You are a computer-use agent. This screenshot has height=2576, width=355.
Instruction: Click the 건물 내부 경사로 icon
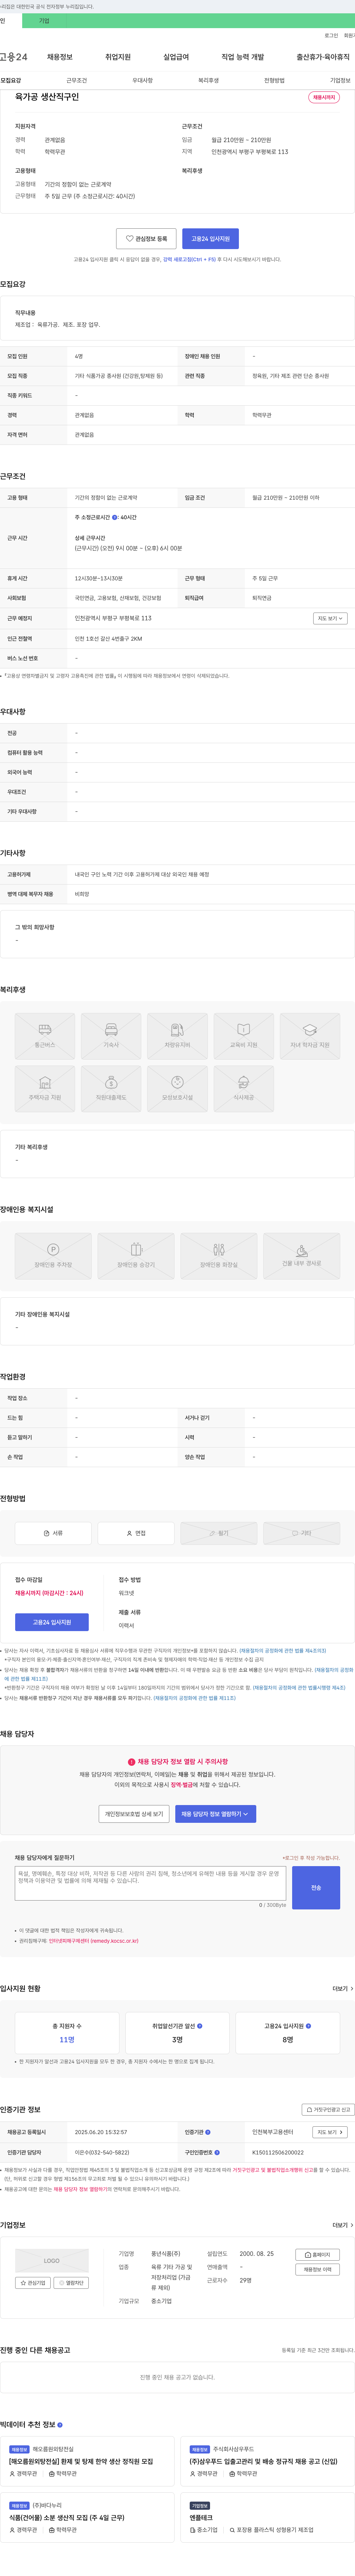[x=302, y=1256]
